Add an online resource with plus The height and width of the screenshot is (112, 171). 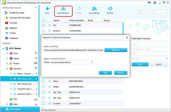pos(36,7)
